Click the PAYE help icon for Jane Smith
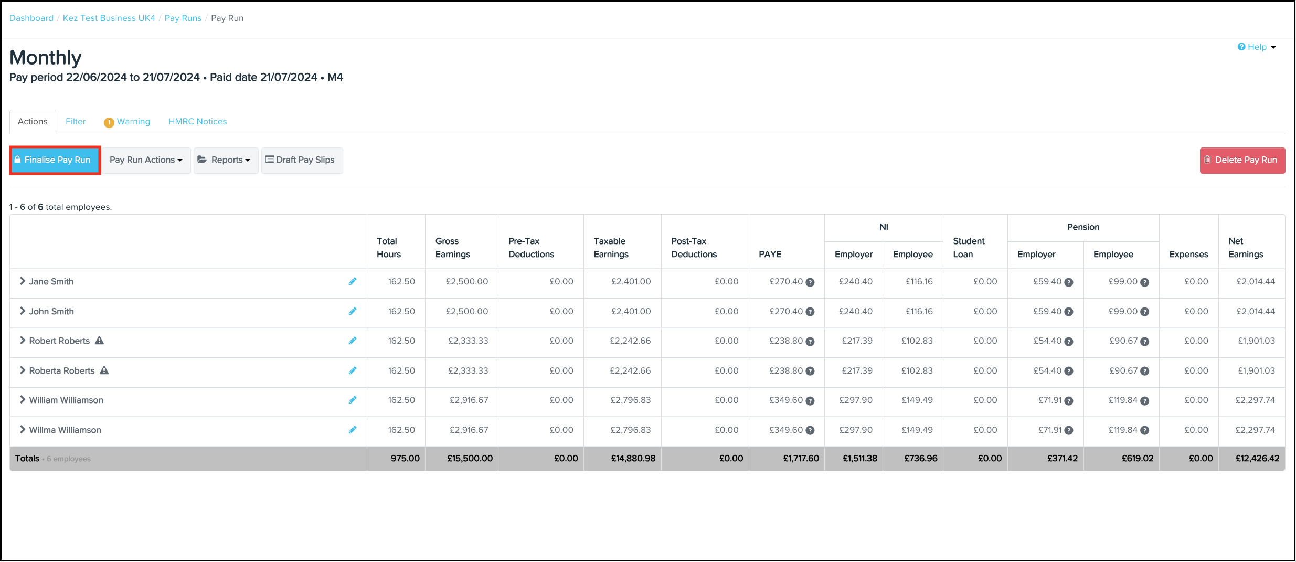 point(810,282)
